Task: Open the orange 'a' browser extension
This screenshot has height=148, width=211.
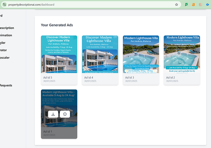Action: [x=193, y=5]
